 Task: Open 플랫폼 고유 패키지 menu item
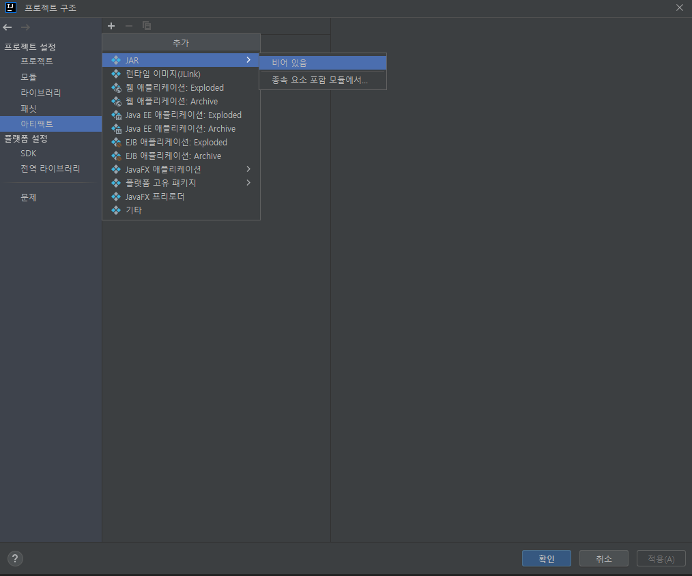coord(181,183)
